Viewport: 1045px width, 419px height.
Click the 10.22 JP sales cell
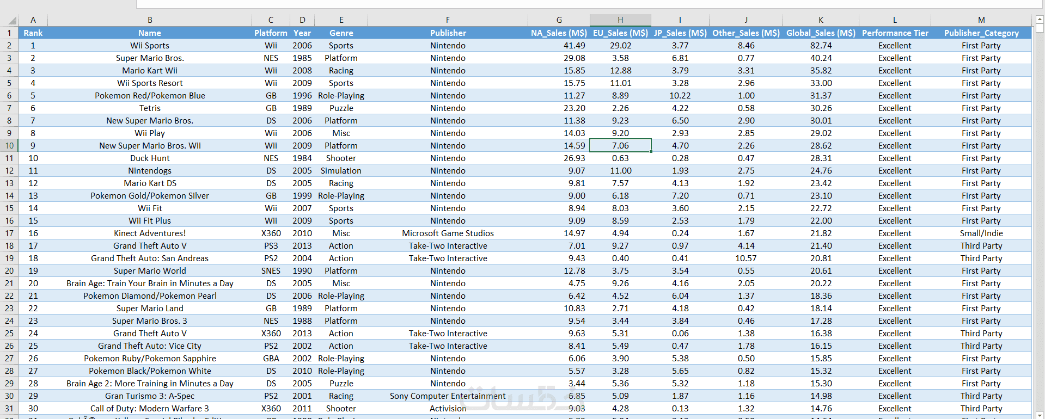(x=680, y=96)
